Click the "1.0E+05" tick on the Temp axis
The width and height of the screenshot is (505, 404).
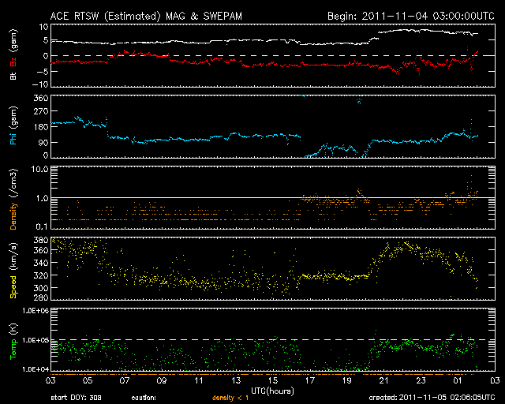coord(36,340)
